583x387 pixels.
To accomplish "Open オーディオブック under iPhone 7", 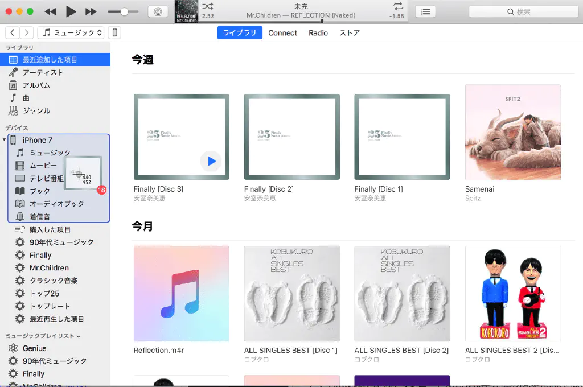I will 59,204.
